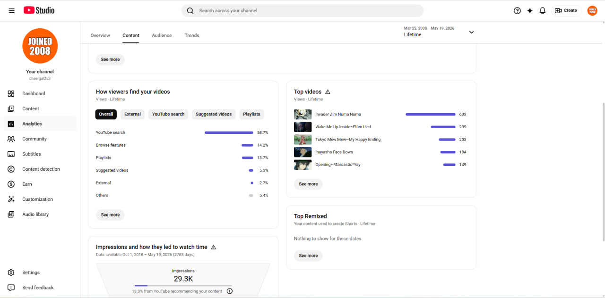Open Community in the sidebar
The width and height of the screenshot is (605, 298).
(40, 139)
